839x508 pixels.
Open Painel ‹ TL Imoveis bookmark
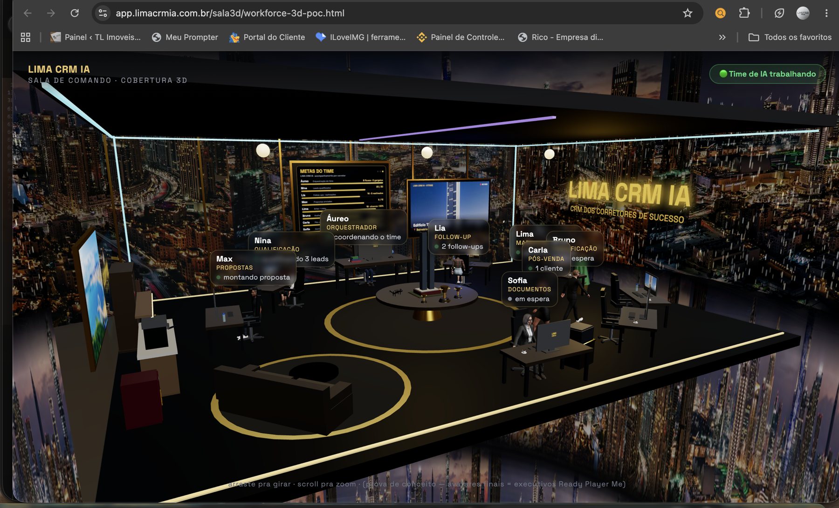(x=96, y=37)
